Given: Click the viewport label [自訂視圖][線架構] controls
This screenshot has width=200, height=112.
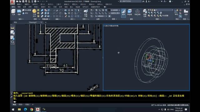Looking at the screenshot, I should click(111, 26).
